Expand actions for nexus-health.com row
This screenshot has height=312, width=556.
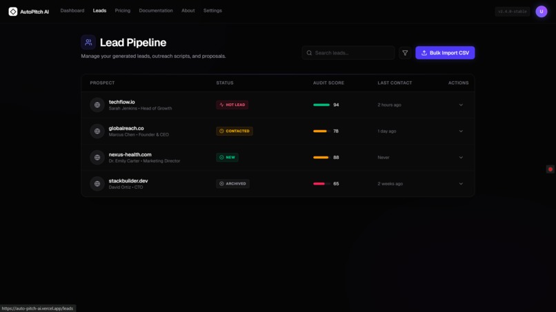coord(461,157)
